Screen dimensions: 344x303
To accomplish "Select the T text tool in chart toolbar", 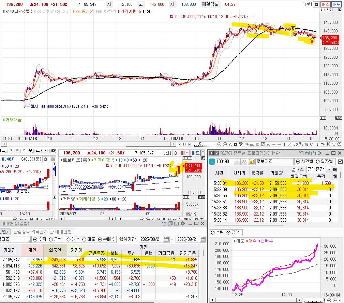I will pos(334,144).
